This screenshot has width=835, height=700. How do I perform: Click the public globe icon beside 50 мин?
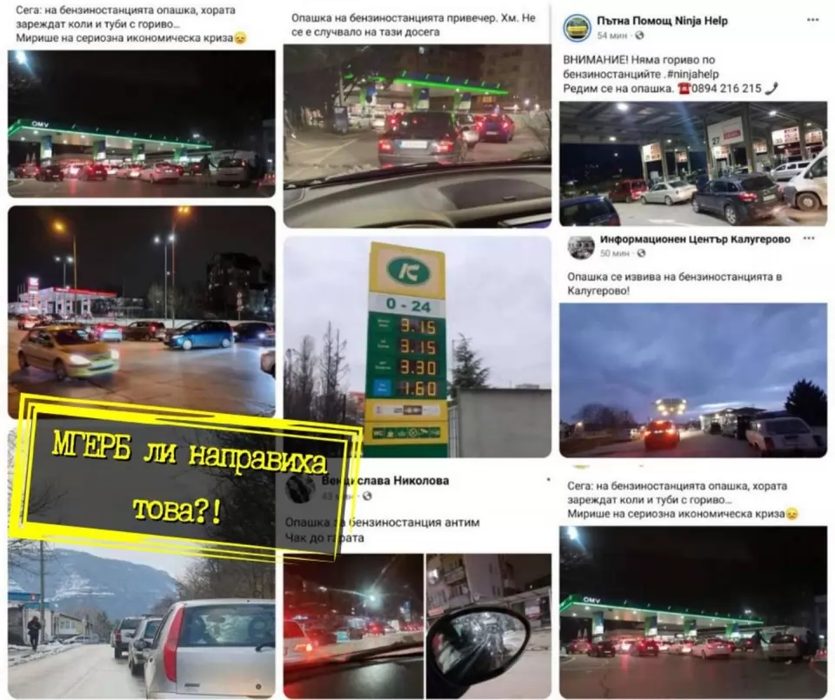(x=641, y=253)
